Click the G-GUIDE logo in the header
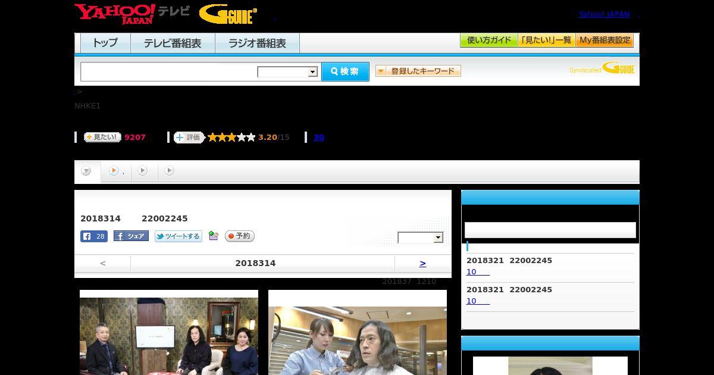The image size is (714, 375). [228, 14]
